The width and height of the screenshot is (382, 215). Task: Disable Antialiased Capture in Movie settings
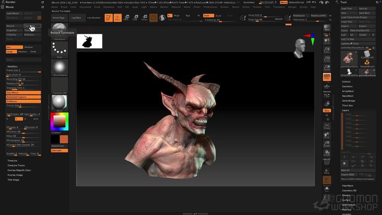tap(23, 97)
